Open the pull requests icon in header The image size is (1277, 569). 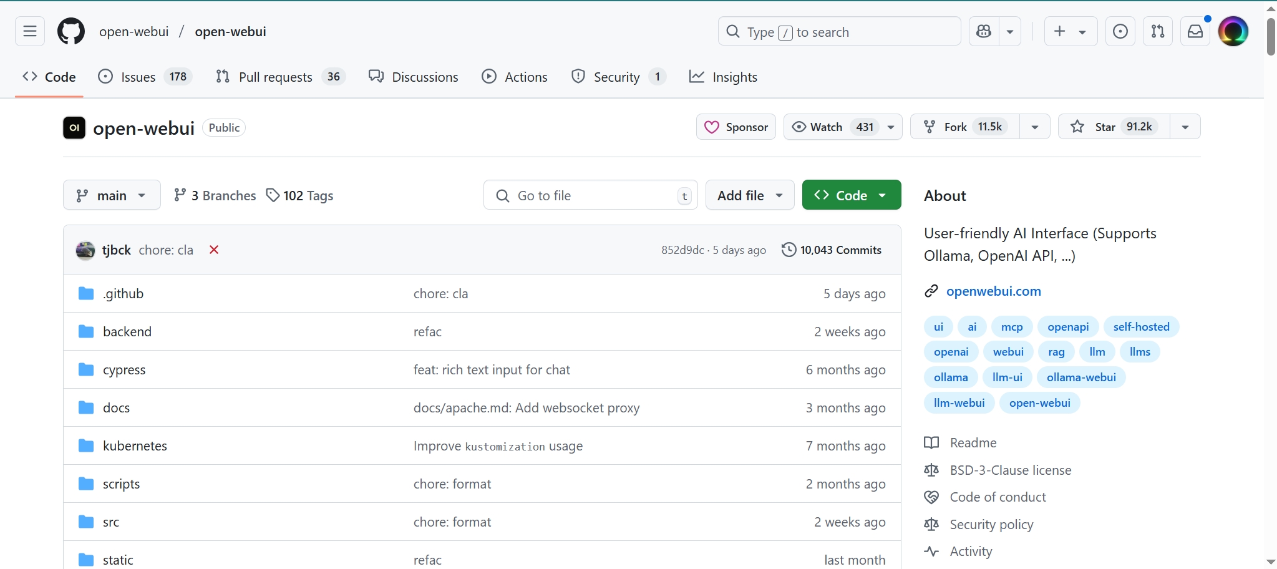[1157, 31]
